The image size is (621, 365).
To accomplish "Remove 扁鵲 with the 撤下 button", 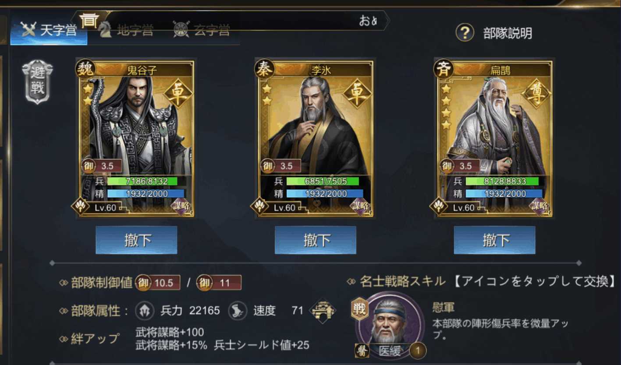I will coord(494,240).
